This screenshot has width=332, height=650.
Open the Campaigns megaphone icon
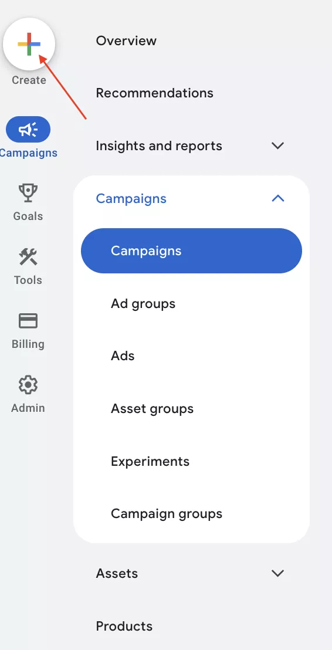tap(28, 130)
